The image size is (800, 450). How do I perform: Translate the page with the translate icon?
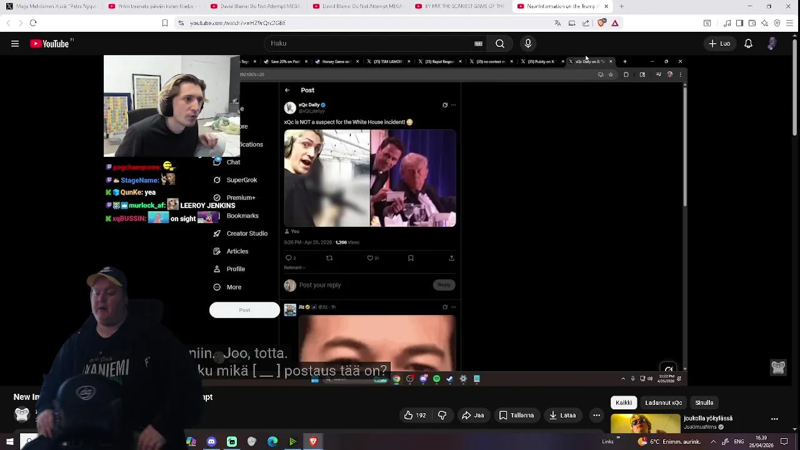(557, 23)
